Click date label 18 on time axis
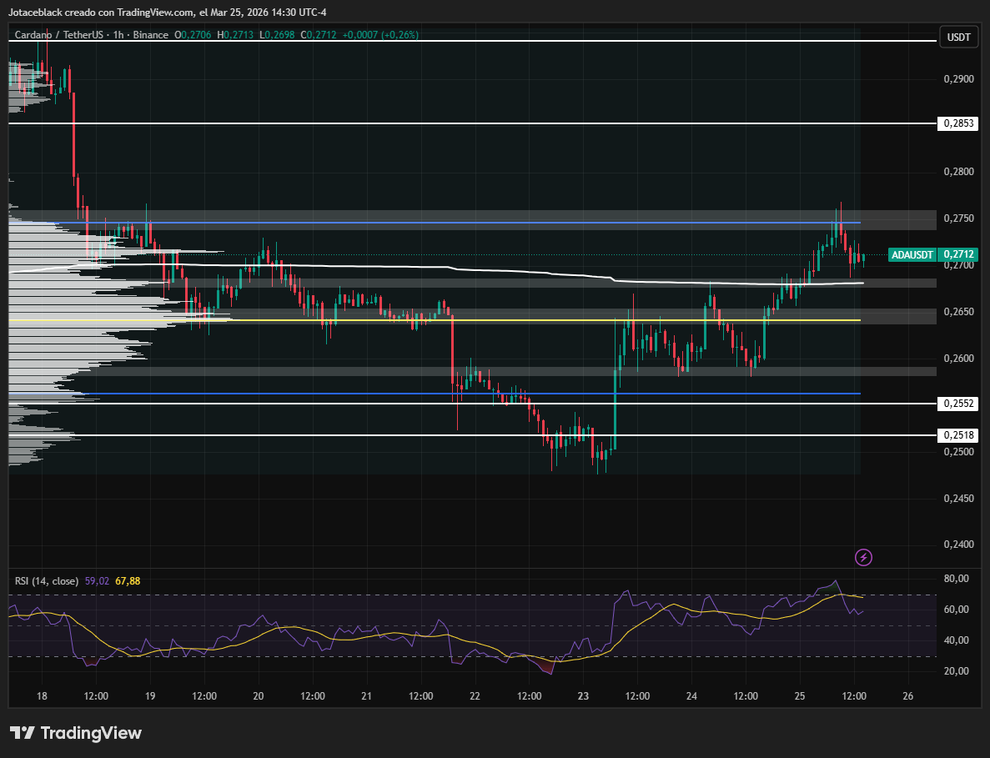The height and width of the screenshot is (758, 990). click(42, 695)
